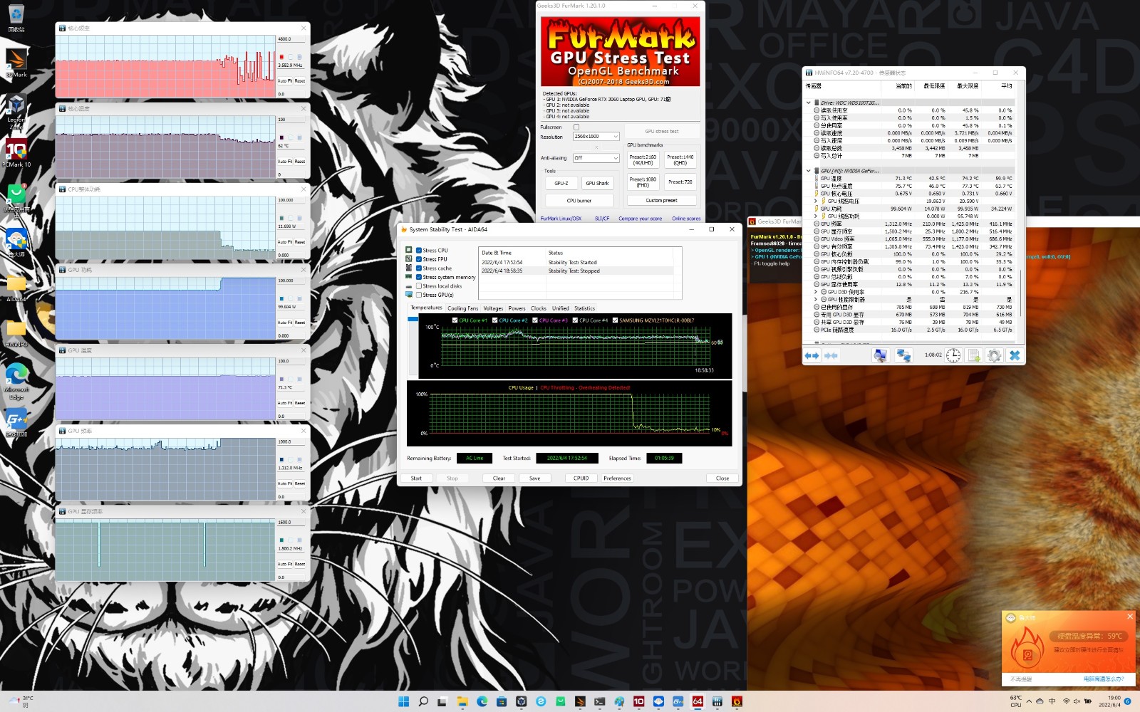1140x712 pixels.
Task: Click Save button in AIDA64
Action: pos(534,478)
